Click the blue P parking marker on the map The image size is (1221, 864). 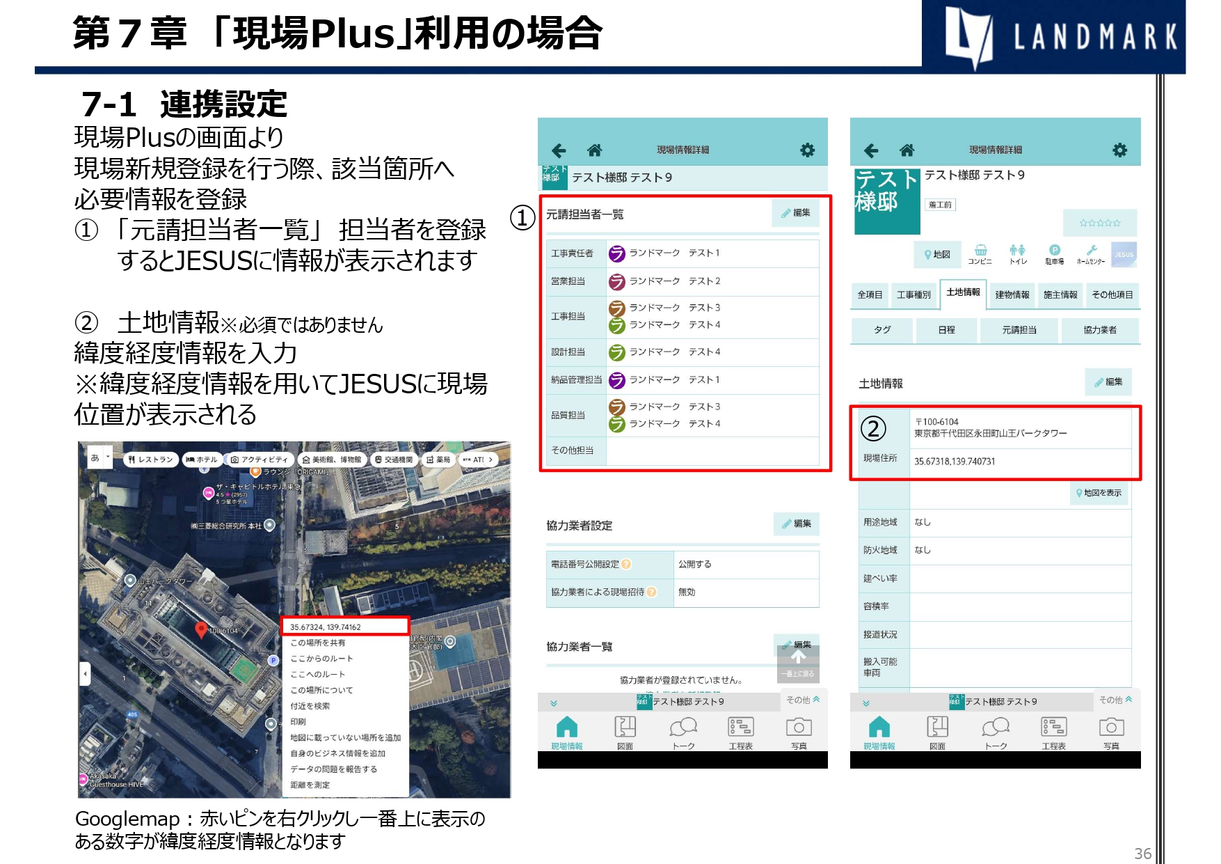pyautogui.click(x=273, y=660)
